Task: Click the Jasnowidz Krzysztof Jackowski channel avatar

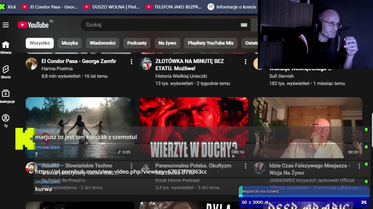Action: 259,168
